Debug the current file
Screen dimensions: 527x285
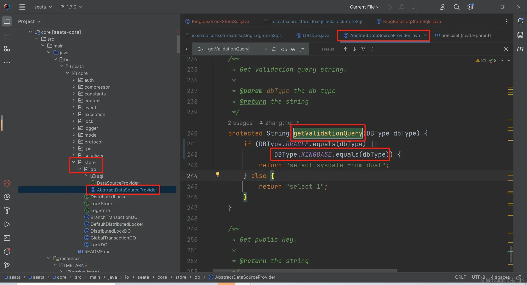coord(402,7)
